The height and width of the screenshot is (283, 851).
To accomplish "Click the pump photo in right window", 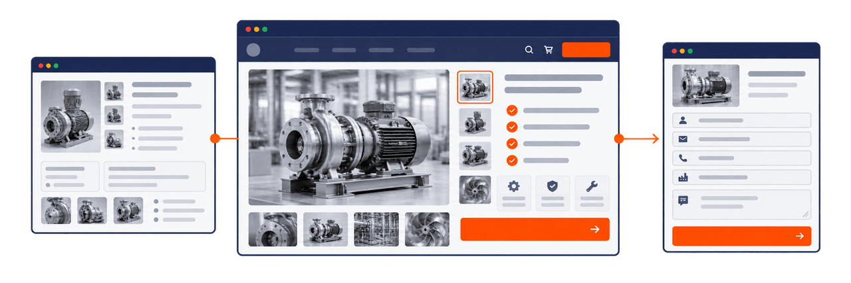I will tap(705, 85).
